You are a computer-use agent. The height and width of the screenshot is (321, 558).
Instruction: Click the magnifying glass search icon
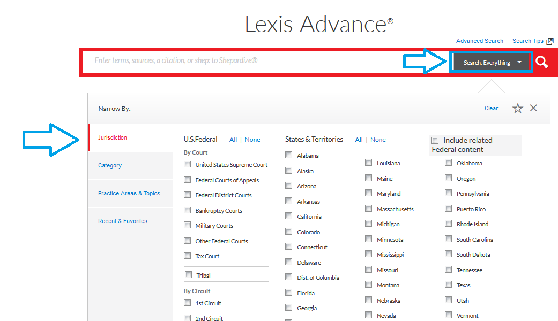541,62
